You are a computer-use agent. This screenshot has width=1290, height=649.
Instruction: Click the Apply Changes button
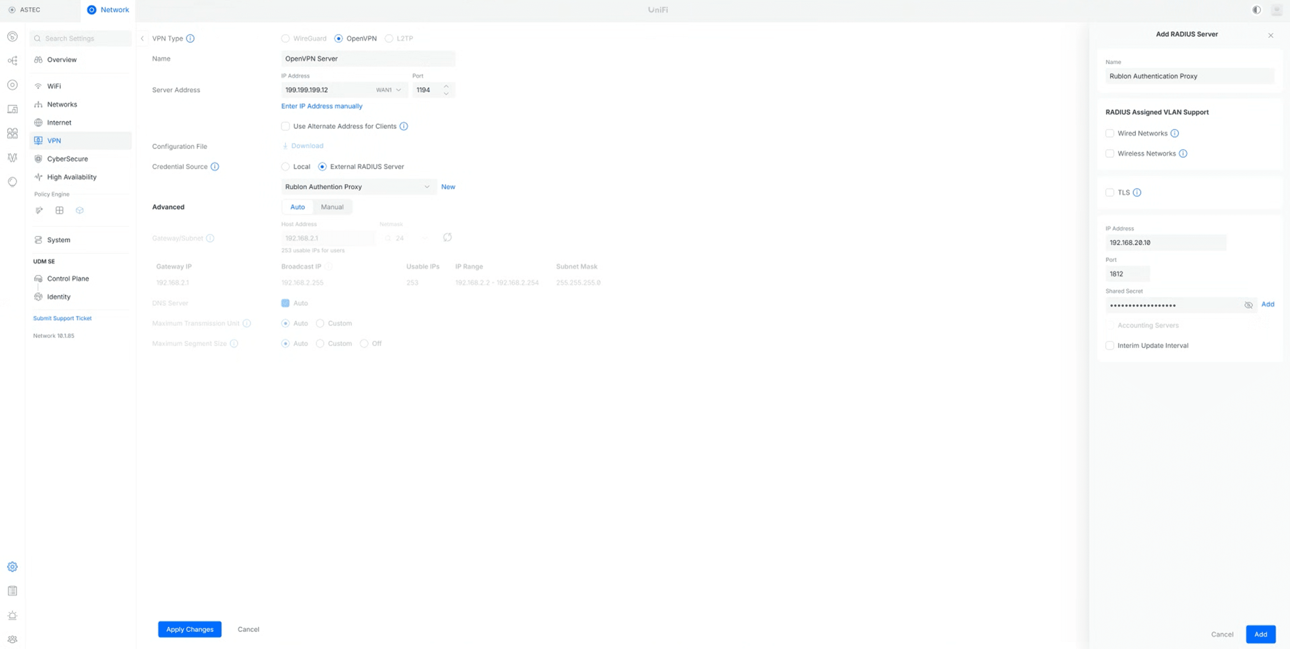click(189, 629)
